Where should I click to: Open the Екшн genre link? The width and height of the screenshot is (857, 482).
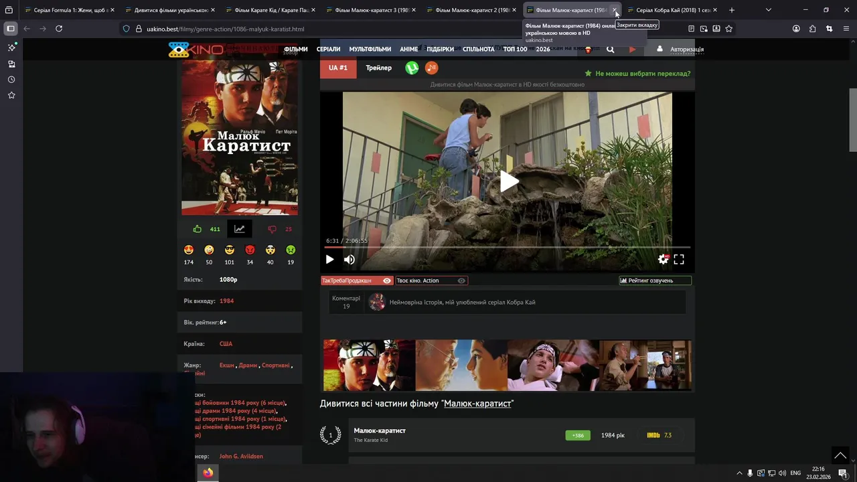[x=227, y=366]
